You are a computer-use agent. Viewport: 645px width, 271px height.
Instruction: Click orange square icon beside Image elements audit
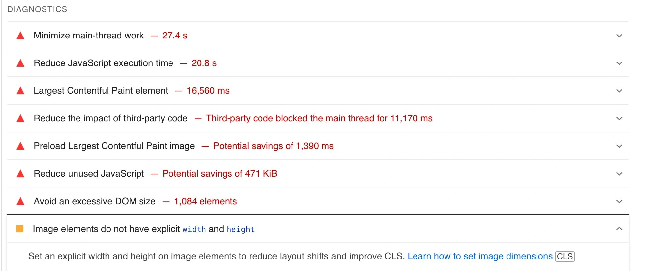20,229
